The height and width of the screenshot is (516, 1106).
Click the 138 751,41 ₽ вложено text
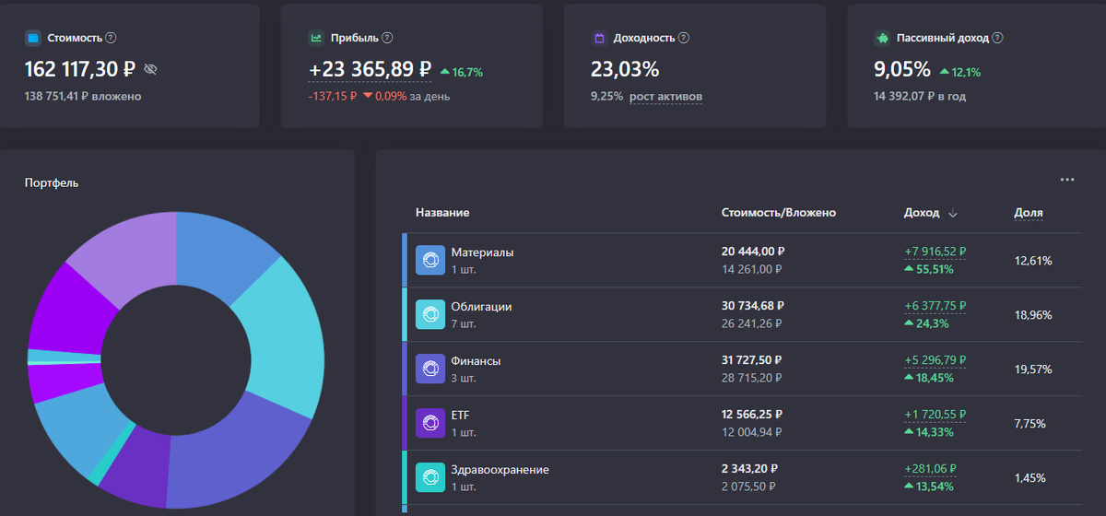pyautogui.click(x=83, y=96)
